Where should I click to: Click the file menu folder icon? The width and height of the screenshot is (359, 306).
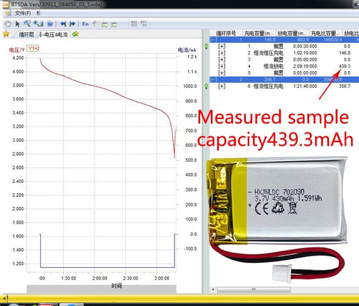(8, 13)
